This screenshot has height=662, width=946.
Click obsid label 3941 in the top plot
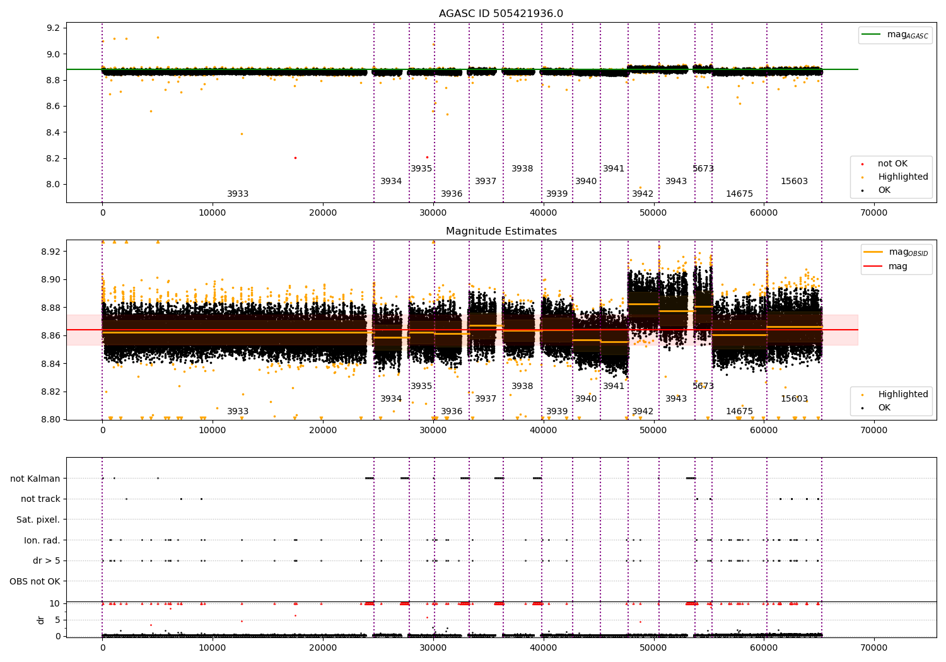tap(614, 169)
